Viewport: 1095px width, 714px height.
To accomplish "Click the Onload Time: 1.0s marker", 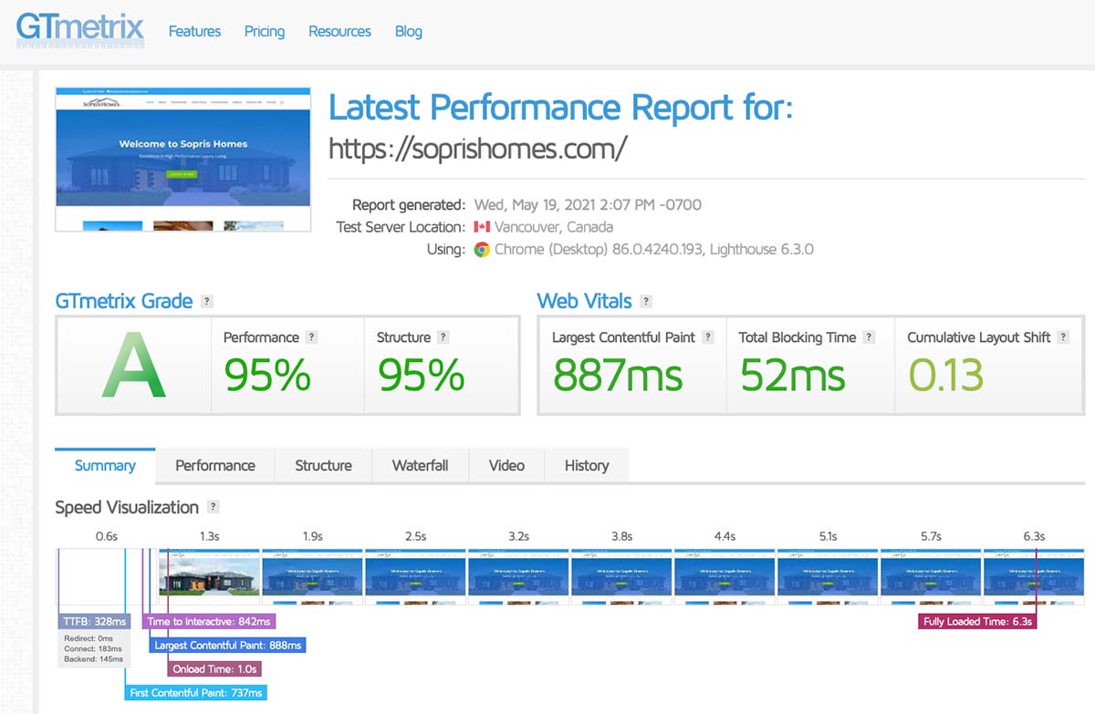I will [x=215, y=668].
